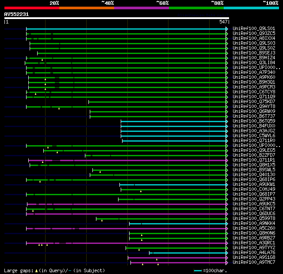Click the white AV552231 query sequence bar
This screenshot has height=274, width=283.
click(x=117, y=18)
